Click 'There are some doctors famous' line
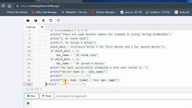The image size is (192, 108). [x=111, y=34]
